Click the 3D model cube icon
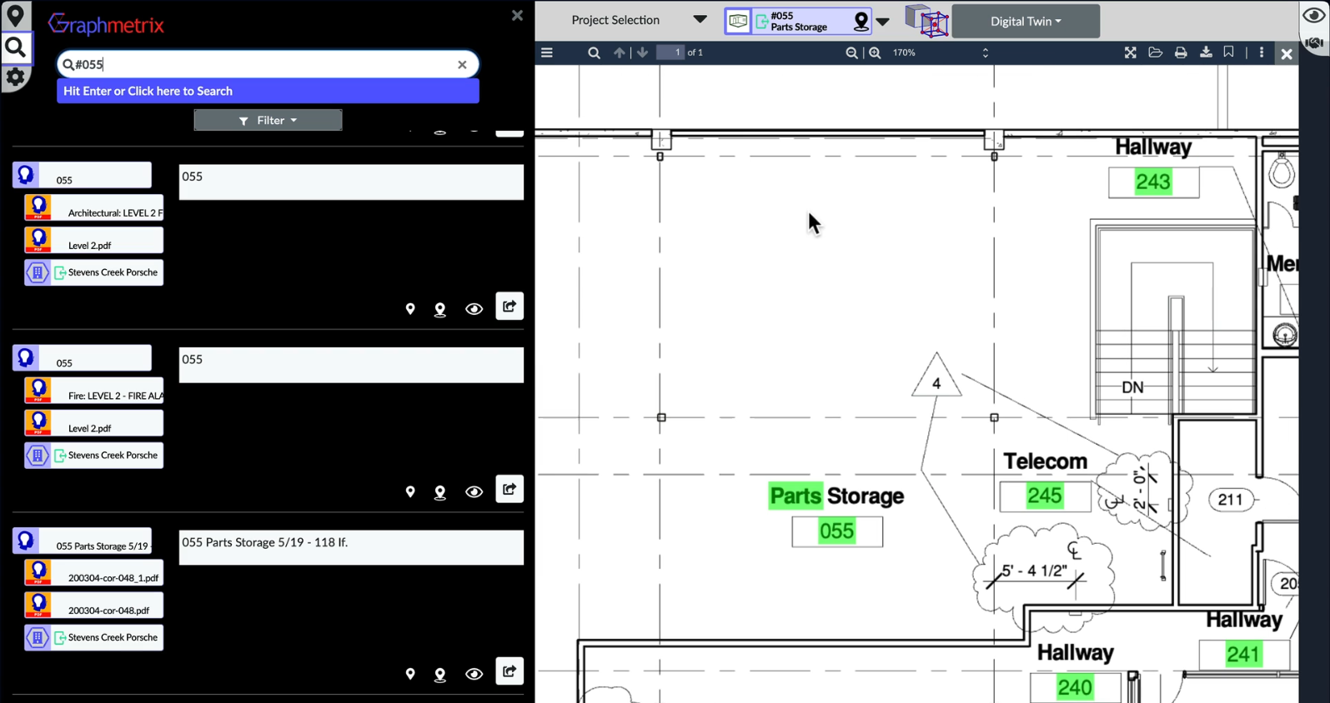The image size is (1330, 703). point(926,21)
